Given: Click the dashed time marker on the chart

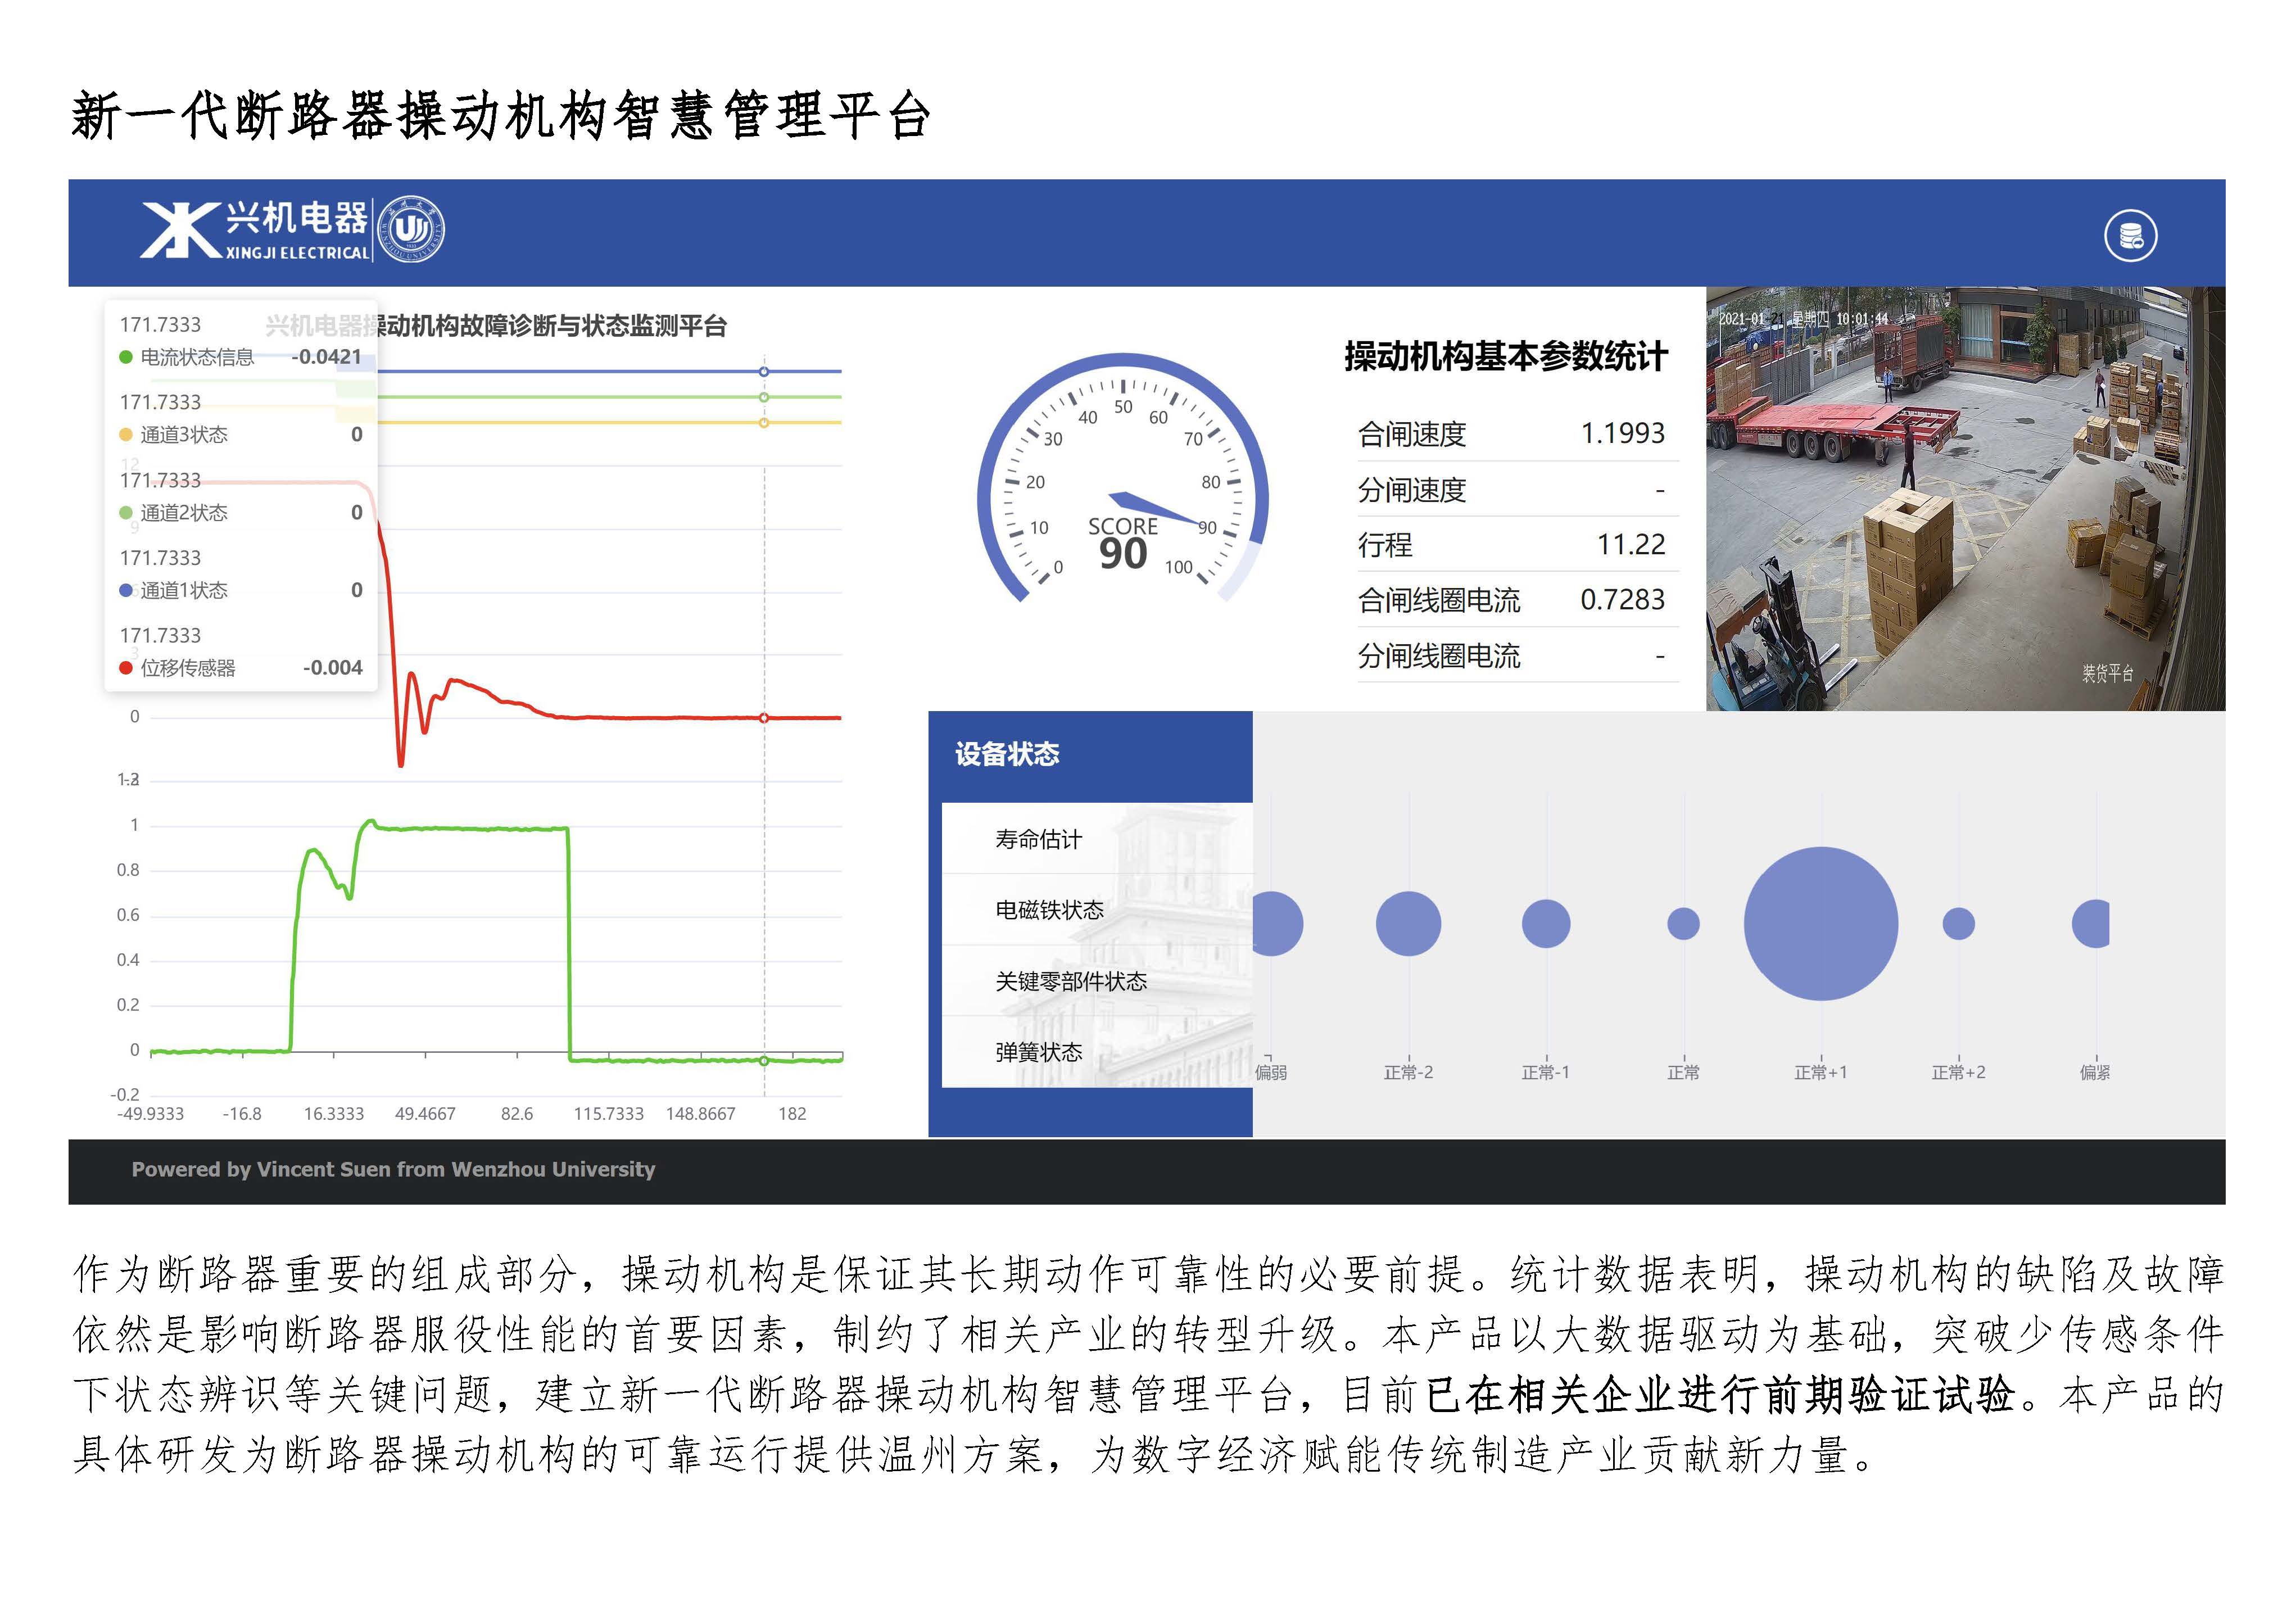Looking at the screenshot, I should [765, 700].
